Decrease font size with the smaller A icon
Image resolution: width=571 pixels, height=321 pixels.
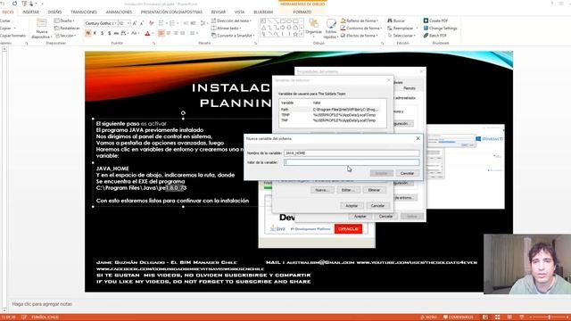pos(143,23)
